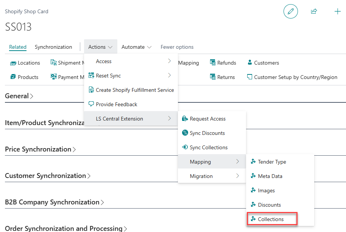
Task: Click the Shopify Shop Card caption
Action: click(x=26, y=11)
